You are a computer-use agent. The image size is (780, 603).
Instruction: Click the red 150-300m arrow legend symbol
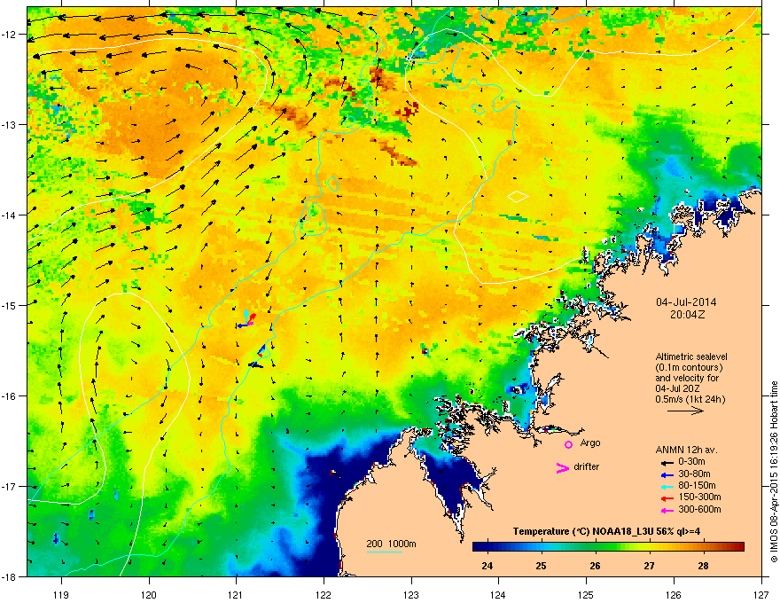pyautogui.click(x=667, y=498)
